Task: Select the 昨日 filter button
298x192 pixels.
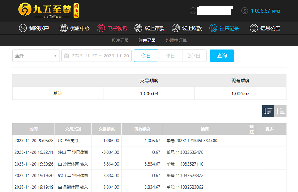Action: tap(170, 56)
